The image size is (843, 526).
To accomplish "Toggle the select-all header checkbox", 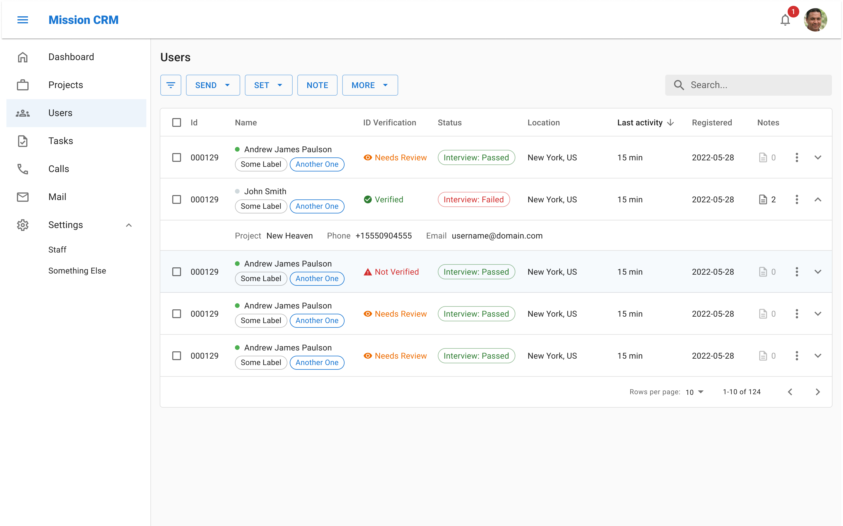I will click(177, 122).
